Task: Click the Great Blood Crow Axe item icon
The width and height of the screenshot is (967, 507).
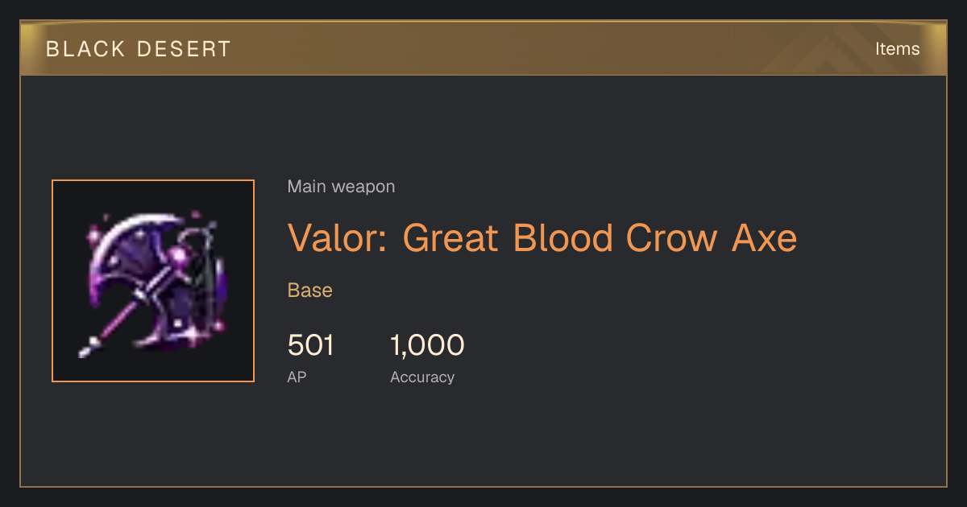Action: pos(153,281)
